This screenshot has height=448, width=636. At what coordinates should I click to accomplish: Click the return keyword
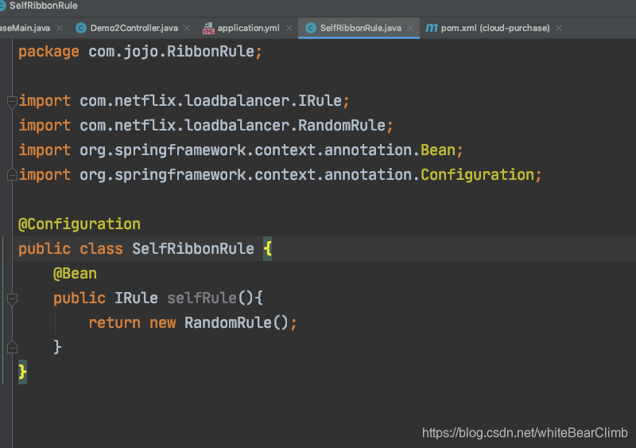pos(114,323)
